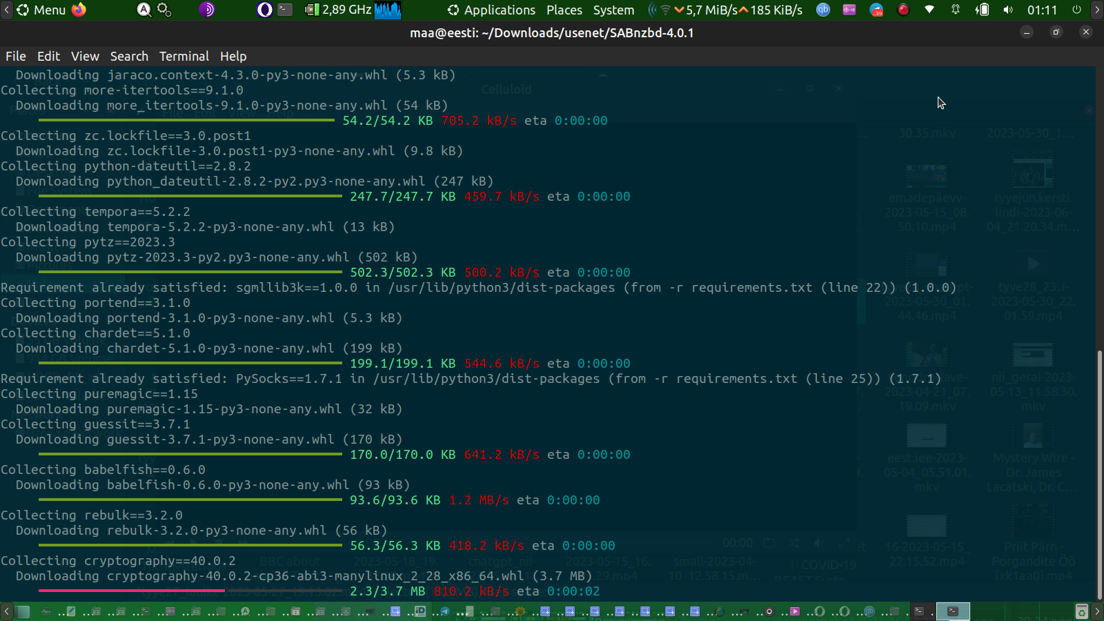Open the trash icon in bottom panel
The image size is (1104, 621).
pyautogui.click(x=1082, y=611)
